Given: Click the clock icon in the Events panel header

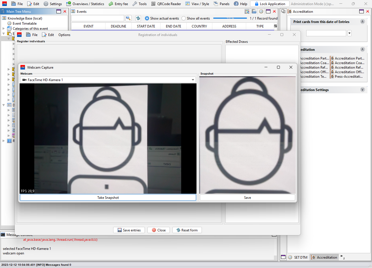Looking at the screenshot, I should click(x=261, y=11).
